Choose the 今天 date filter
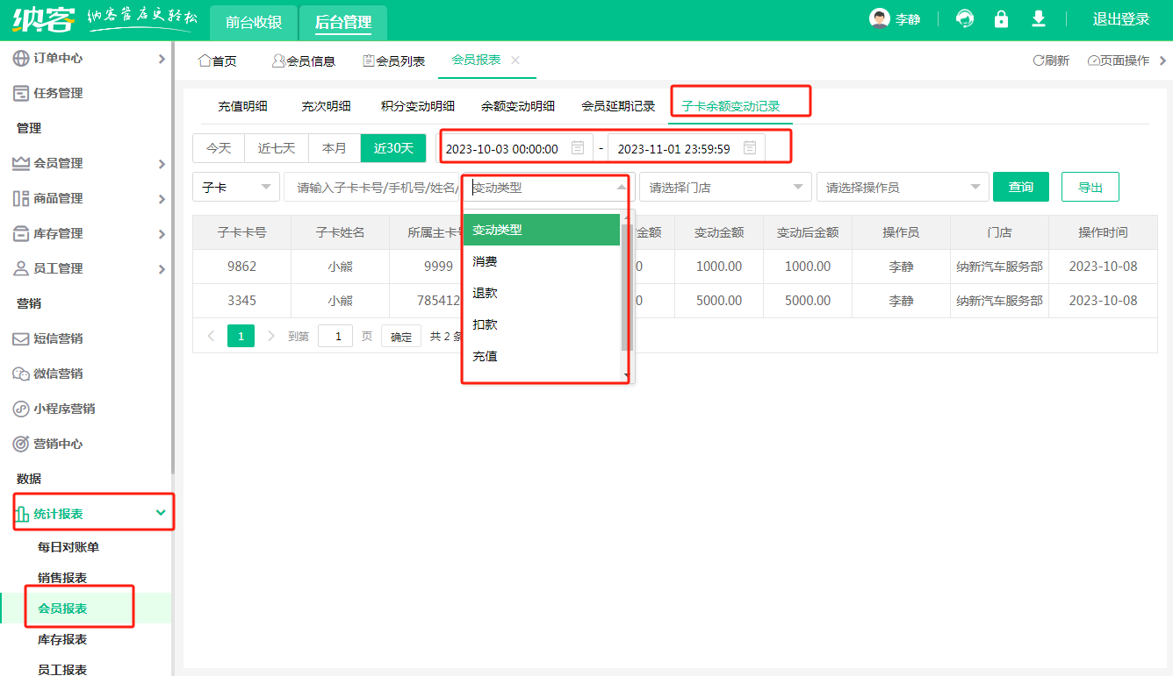Screen dimensions: 1173x676 [218, 147]
